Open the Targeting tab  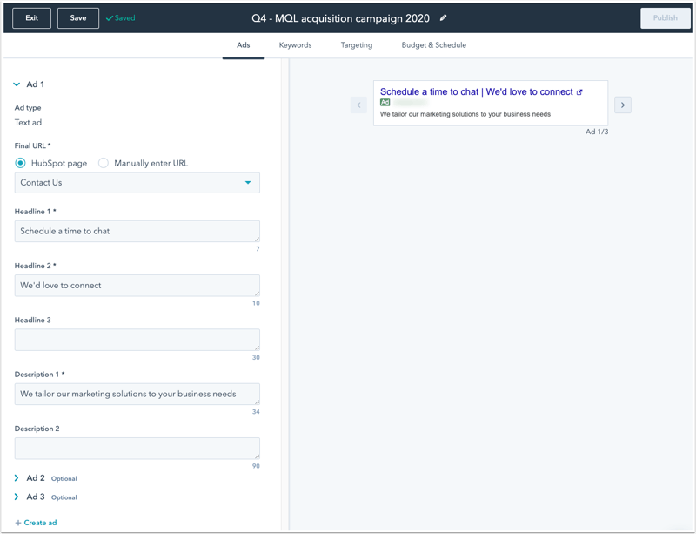(357, 45)
